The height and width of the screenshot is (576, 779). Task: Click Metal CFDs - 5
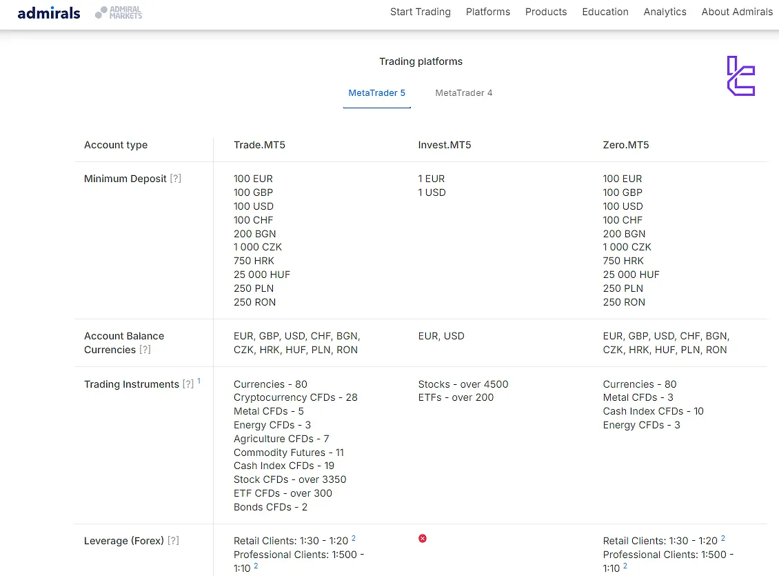point(268,412)
